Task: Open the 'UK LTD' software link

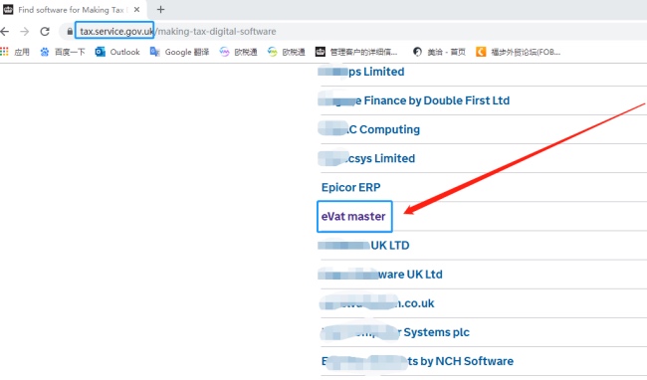Action: [363, 246]
